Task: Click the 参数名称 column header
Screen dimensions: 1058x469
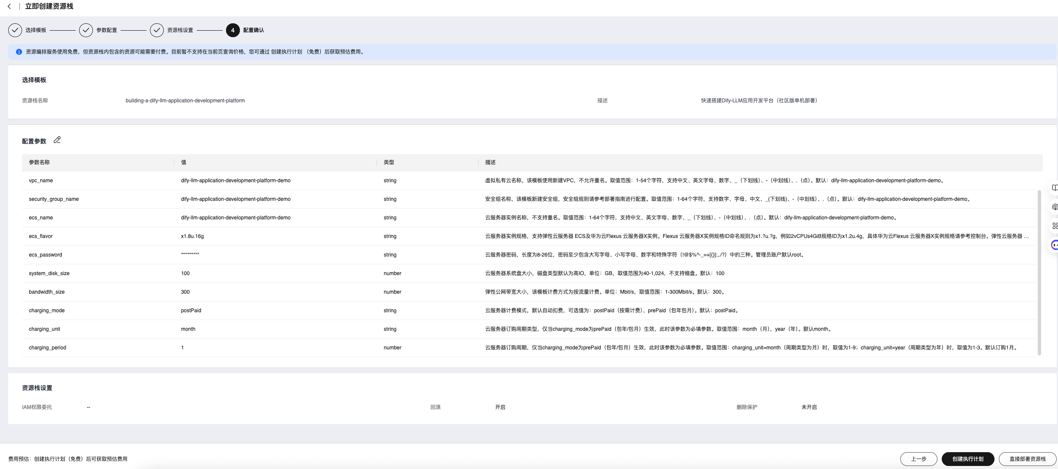Action: (x=39, y=162)
